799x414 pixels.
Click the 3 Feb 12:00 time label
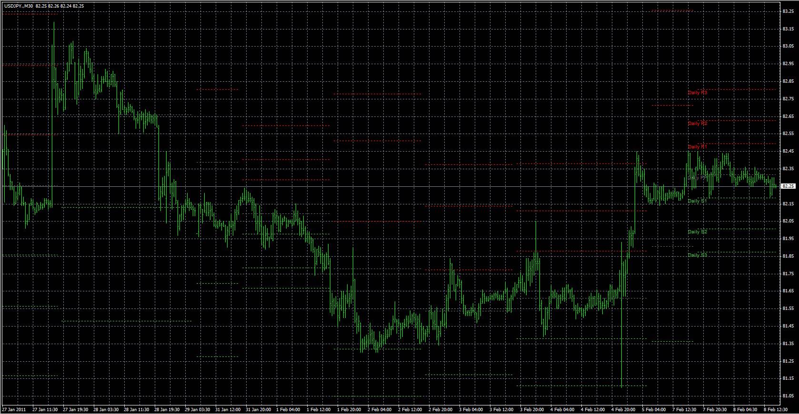pyautogui.click(x=502, y=409)
